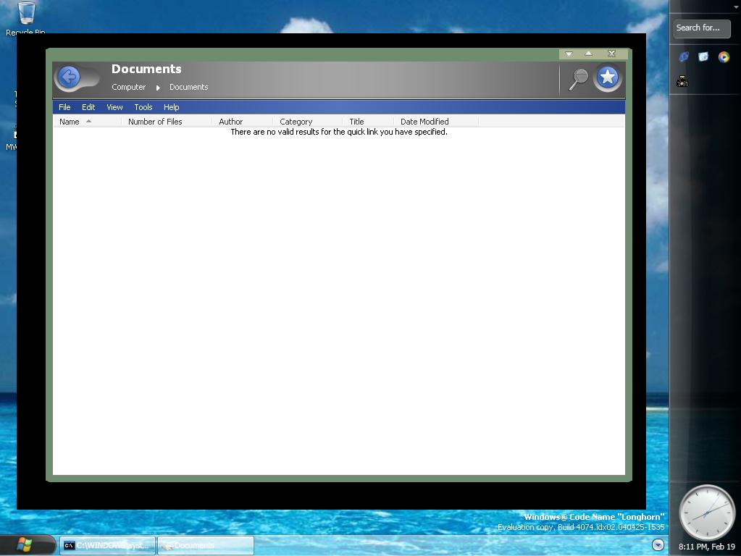
Task: Open the magnifying glass search icon
Action: (x=578, y=78)
